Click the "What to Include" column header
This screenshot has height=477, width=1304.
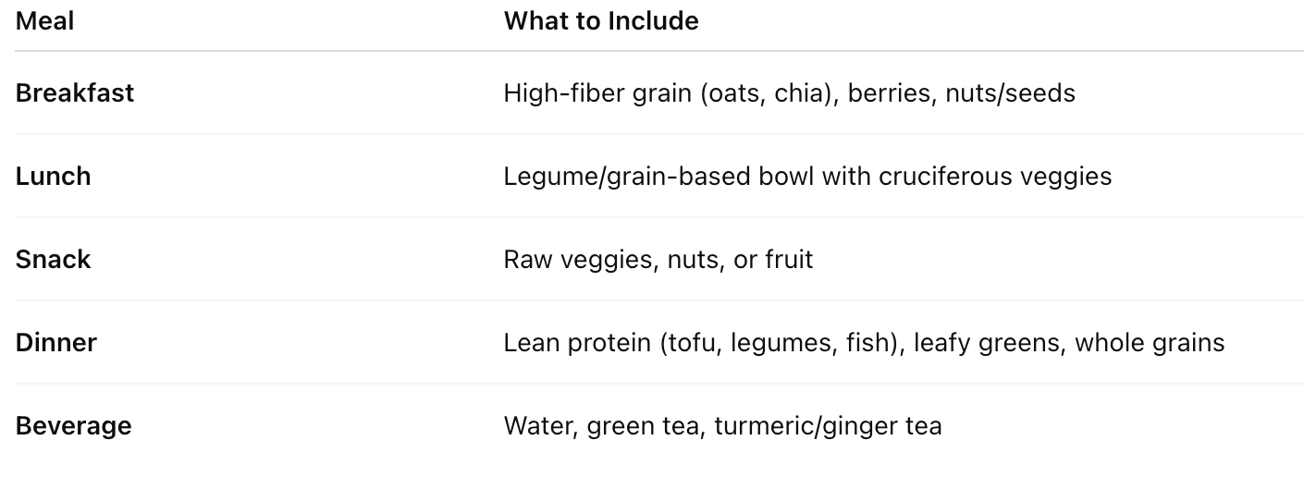(601, 21)
